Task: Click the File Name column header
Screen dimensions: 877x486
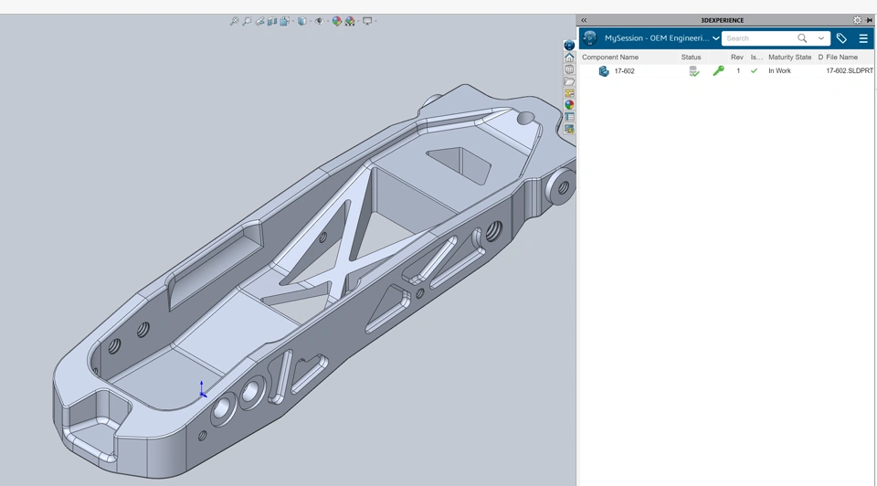Action: click(841, 57)
